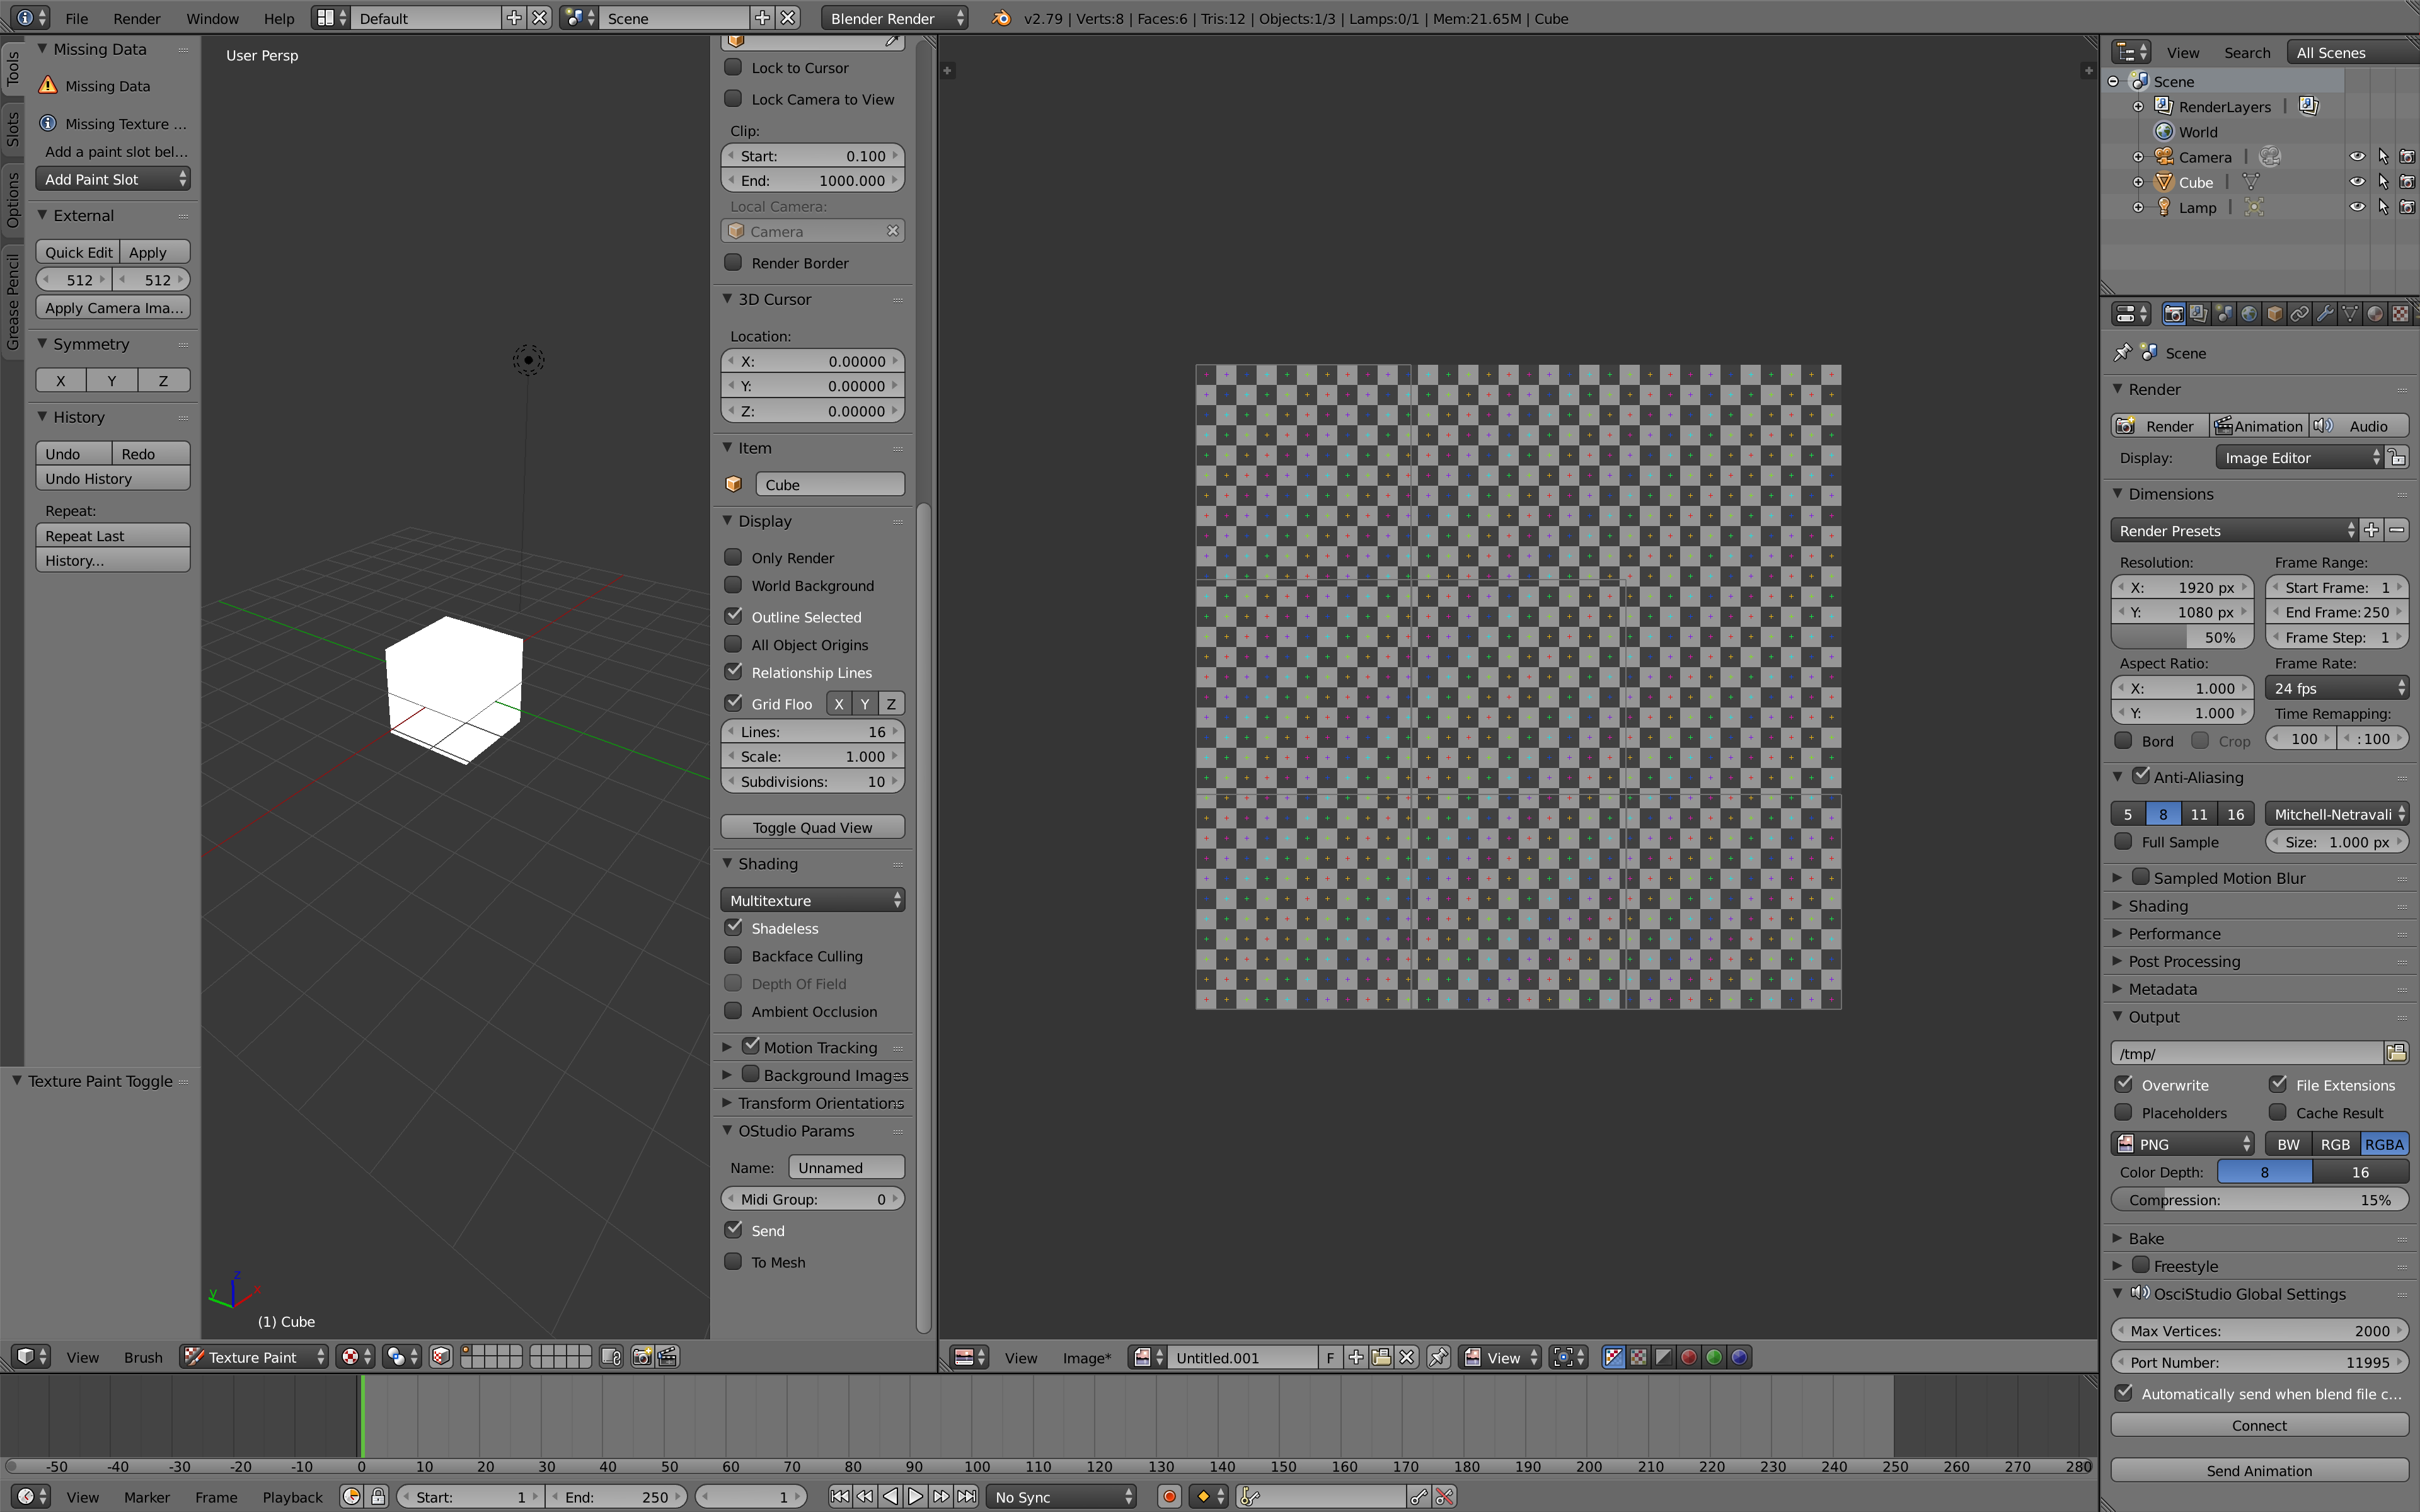Enable the Lock Camera to View checkbox
This screenshot has height=1512, width=2420.
(x=733, y=98)
